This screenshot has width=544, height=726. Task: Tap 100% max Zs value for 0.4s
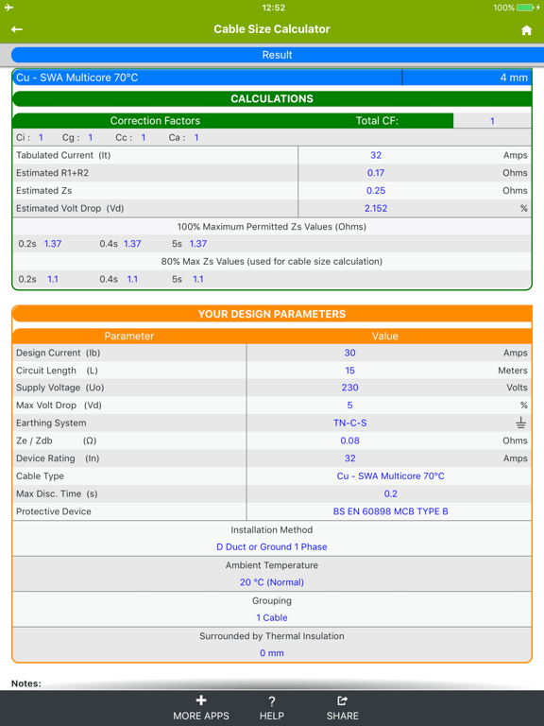click(x=132, y=244)
